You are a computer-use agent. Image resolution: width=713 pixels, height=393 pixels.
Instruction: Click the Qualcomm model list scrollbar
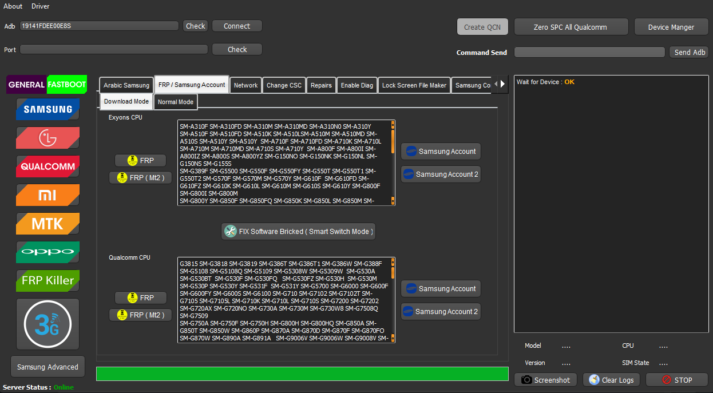click(393, 300)
